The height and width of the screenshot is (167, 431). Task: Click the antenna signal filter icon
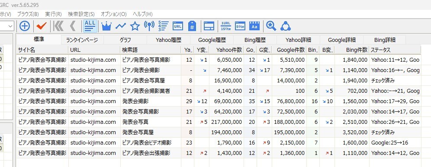149,26
